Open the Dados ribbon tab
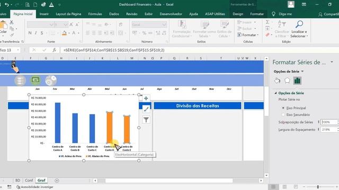The height and width of the screenshot is (190, 339). (114, 14)
